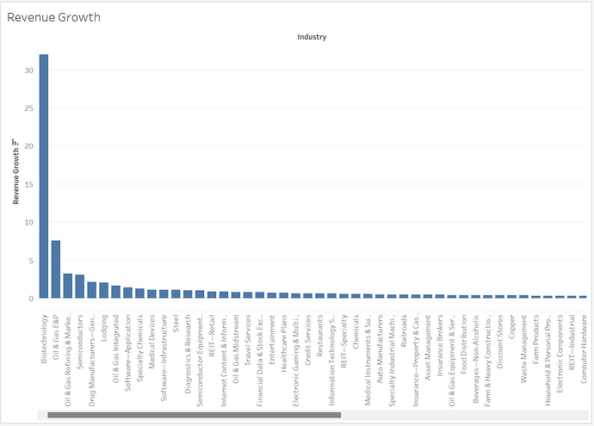Click the Lodging bar
Viewport: 594px width, 426px height.
click(104, 290)
